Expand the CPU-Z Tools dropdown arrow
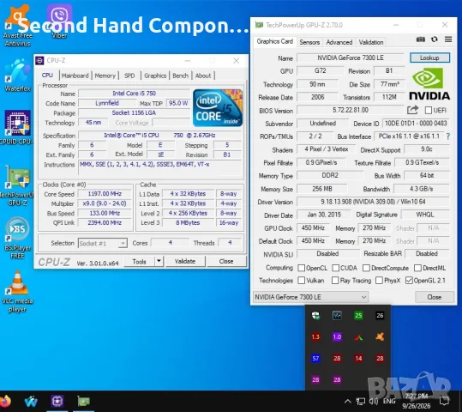462x412 pixels. coord(159,261)
